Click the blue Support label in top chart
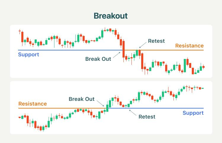The image size is (222, 143). [29, 55]
